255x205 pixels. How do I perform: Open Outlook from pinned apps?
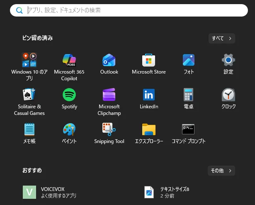point(109,60)
